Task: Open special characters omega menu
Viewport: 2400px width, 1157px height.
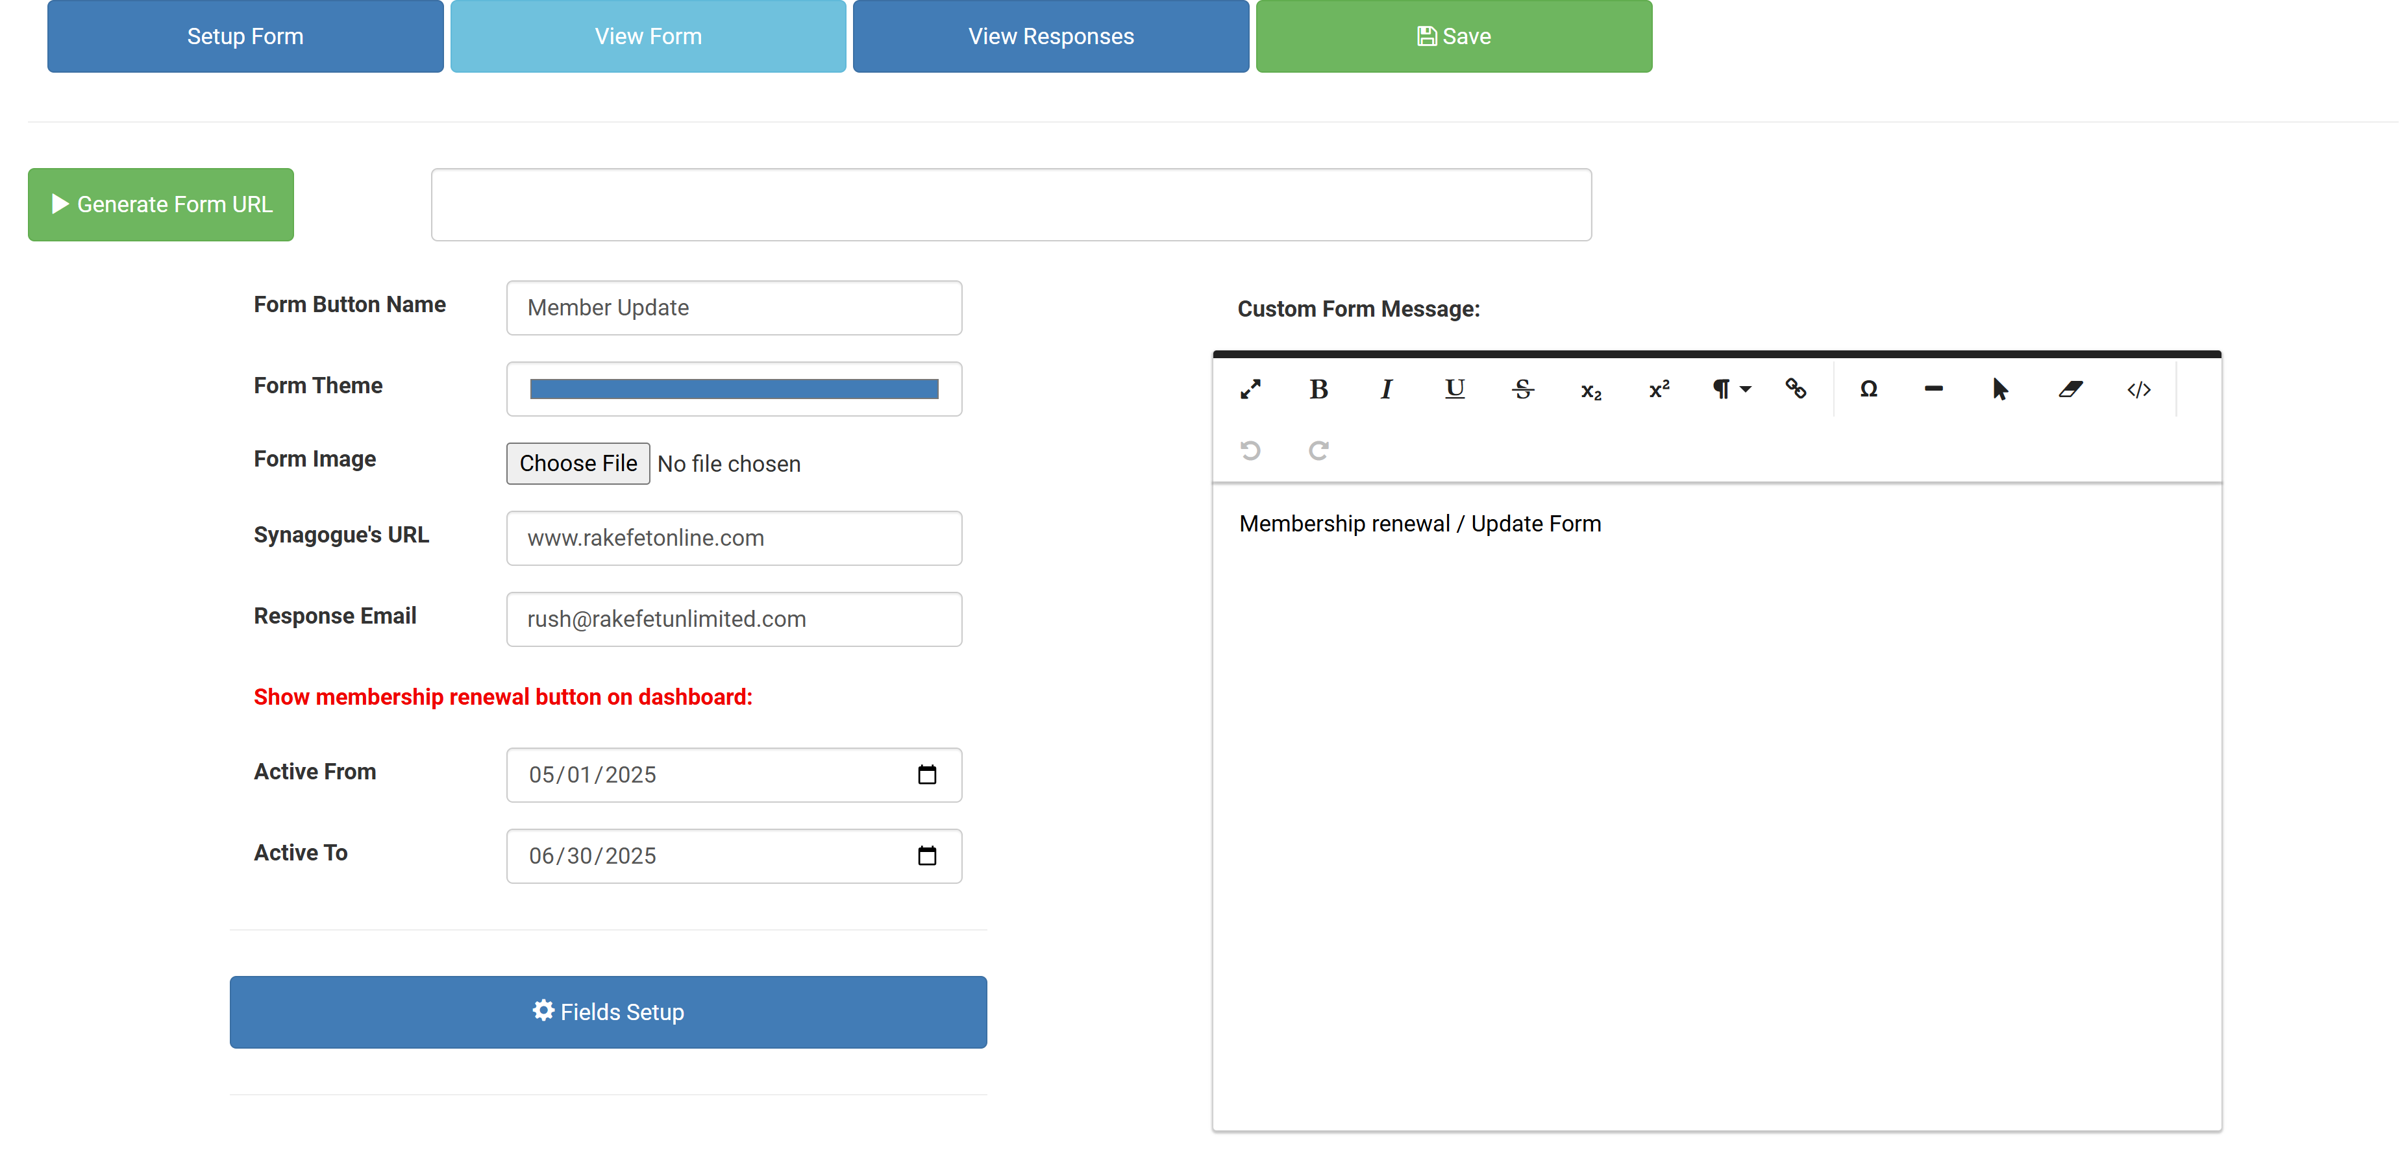Action: (x=1868, y=389)
